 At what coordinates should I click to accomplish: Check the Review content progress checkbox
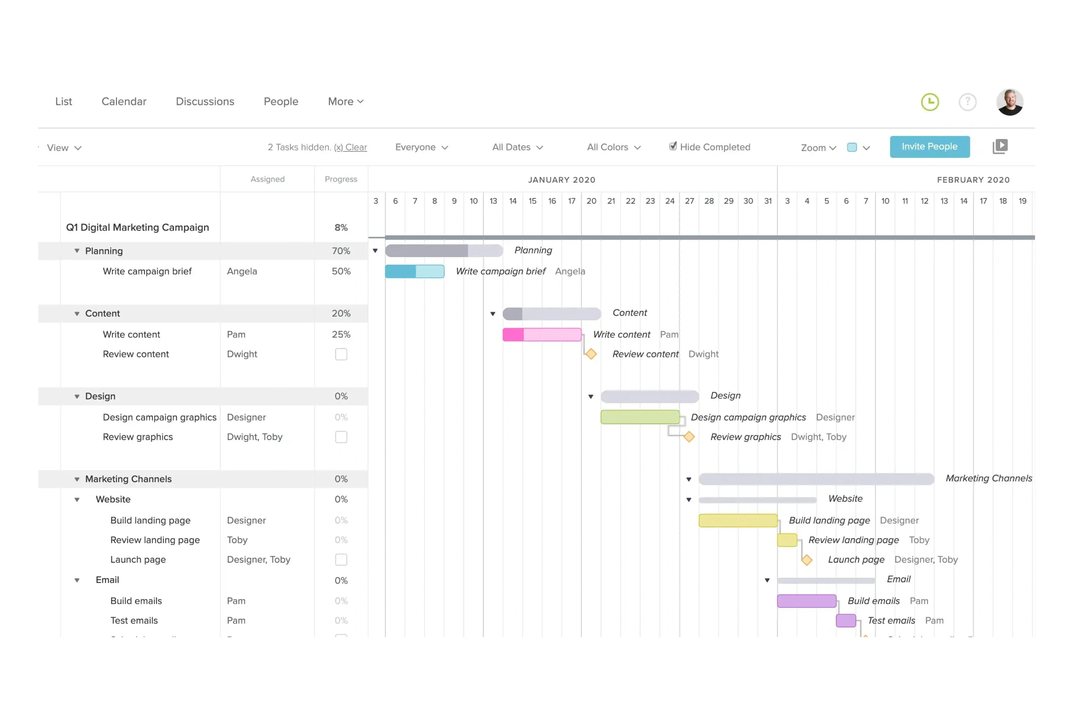tap(341, 354)
